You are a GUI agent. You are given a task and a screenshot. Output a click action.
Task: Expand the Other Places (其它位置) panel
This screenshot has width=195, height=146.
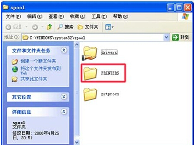click(64, 97)
